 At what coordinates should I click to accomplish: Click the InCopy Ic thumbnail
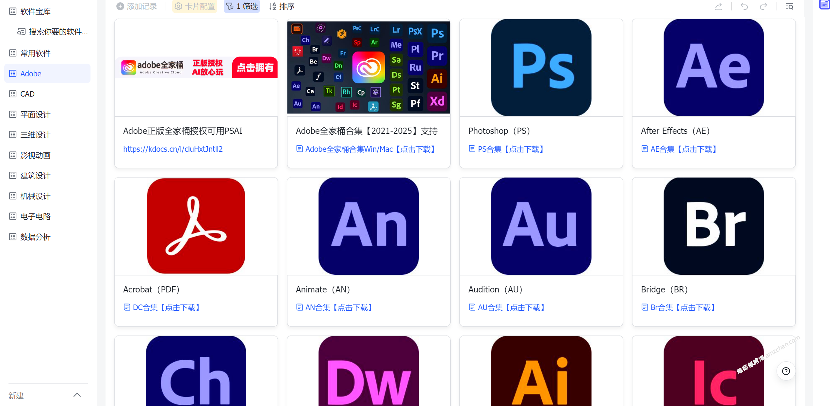(714, 371)
